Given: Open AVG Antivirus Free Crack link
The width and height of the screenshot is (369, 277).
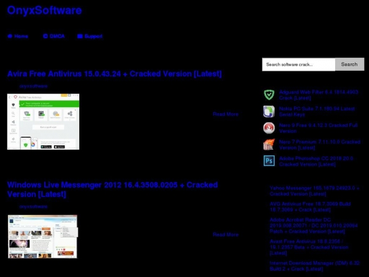Looking at the screenshot, I should click(x=310, y=207).
